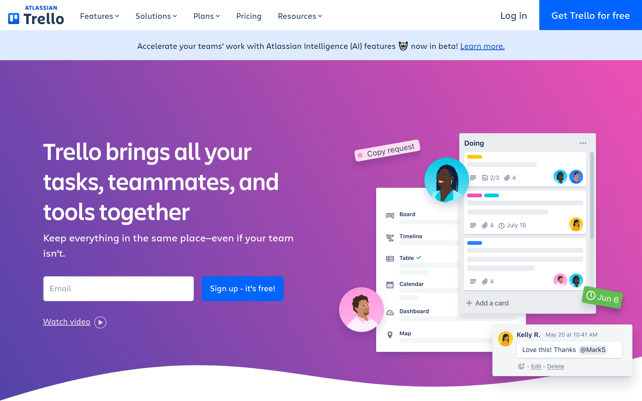Click the Sign up – it's free button
642x401 pixels.
coord(243,288)
